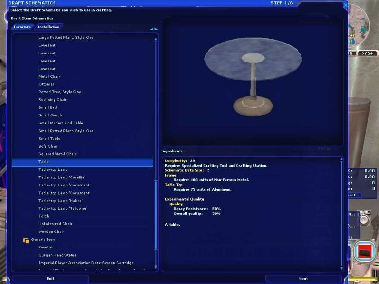The image size is (379, 284).
Task: Click the red toolbar slot item icon
Action: 364,251
